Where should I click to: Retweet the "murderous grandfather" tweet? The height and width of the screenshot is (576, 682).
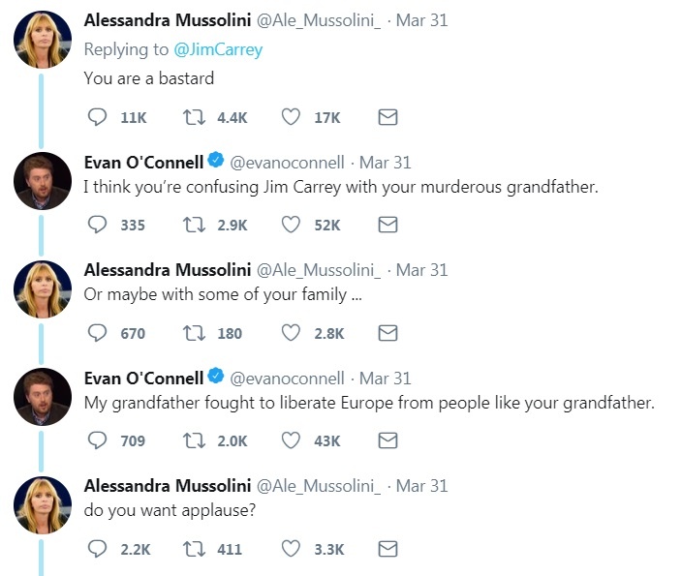[x=194, y=225]
